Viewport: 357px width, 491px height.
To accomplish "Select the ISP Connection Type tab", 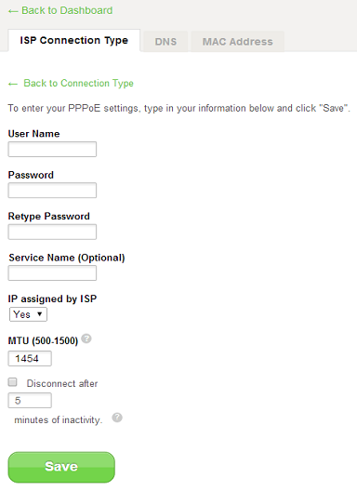I will point(74,40).
